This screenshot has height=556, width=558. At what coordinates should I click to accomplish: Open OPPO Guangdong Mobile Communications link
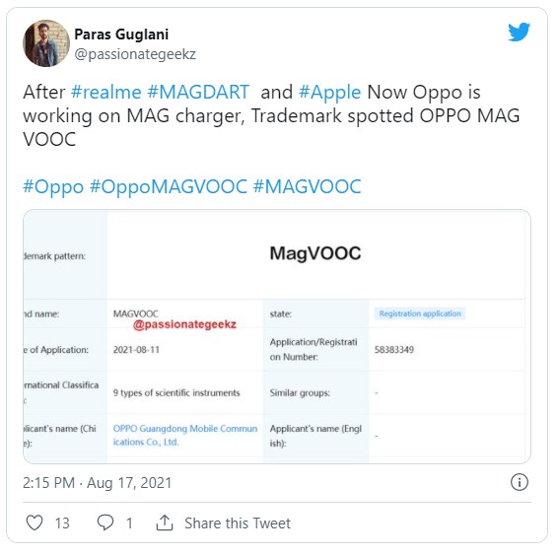(x=185, y=435)
